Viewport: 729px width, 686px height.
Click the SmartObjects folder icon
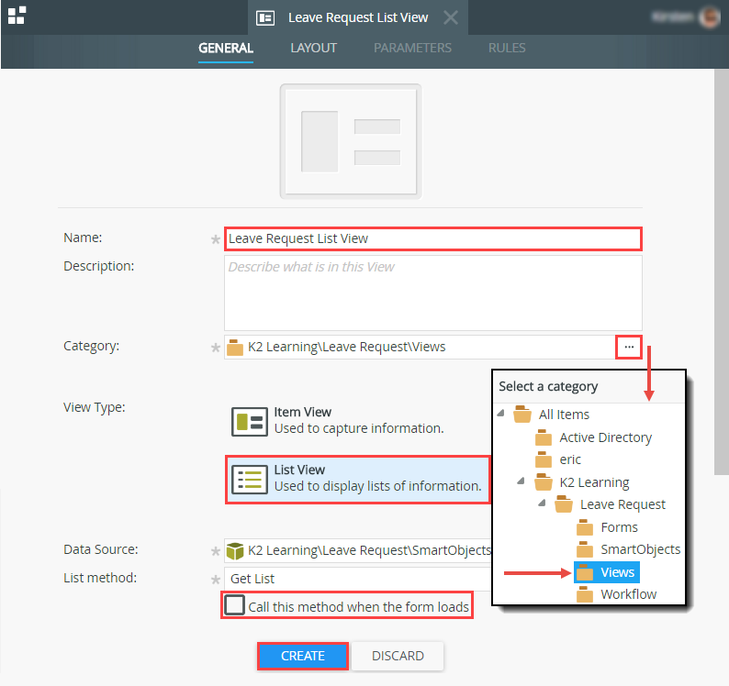click(x=585, y=549)
